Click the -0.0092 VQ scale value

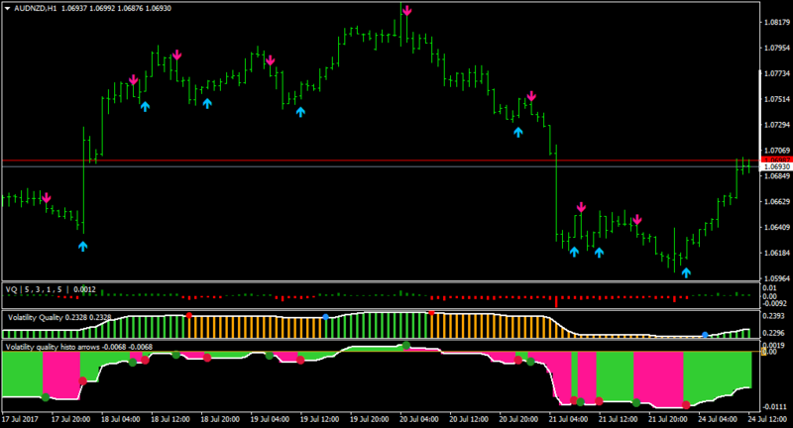(x=775, y=303)
